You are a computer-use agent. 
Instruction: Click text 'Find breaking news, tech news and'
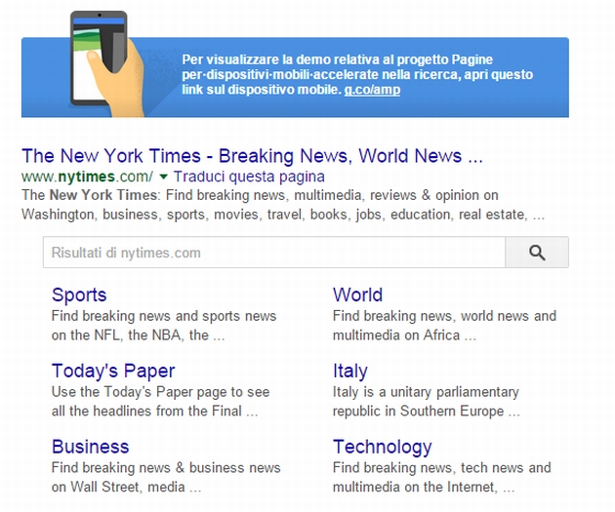(441, 468)
